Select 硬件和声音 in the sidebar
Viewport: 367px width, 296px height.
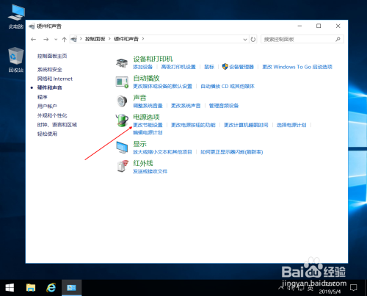[x=50, y=87]
